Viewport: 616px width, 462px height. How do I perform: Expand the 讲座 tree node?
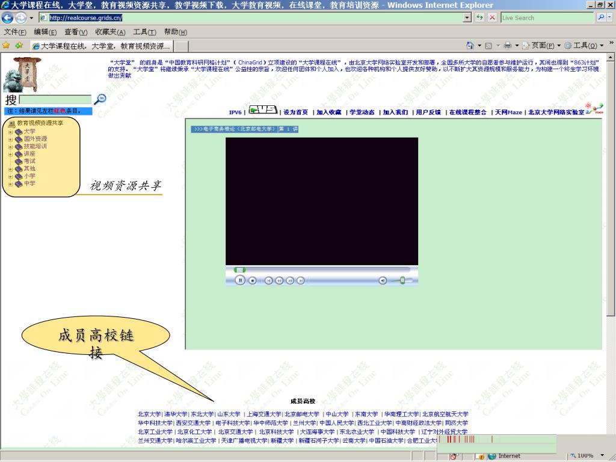[10, 155]
